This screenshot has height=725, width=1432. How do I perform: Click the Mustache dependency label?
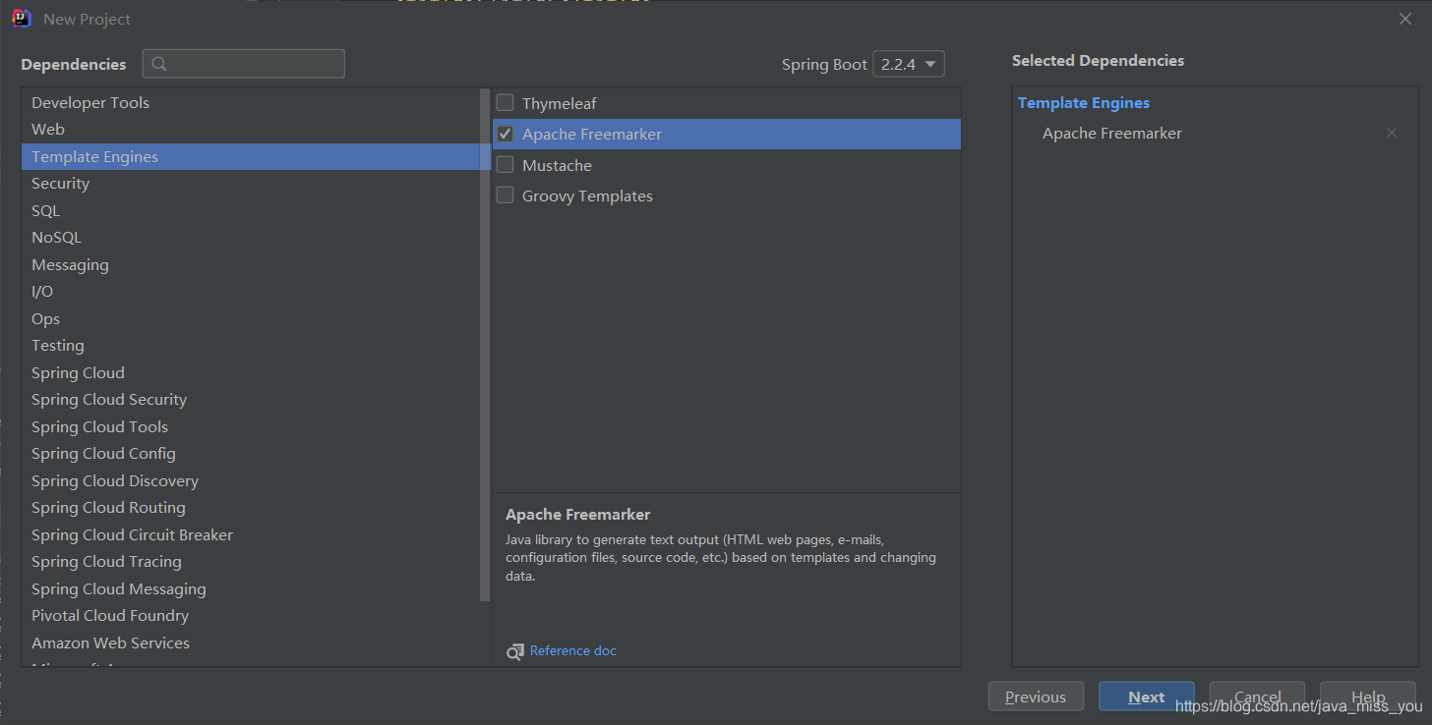click(557, 165)
